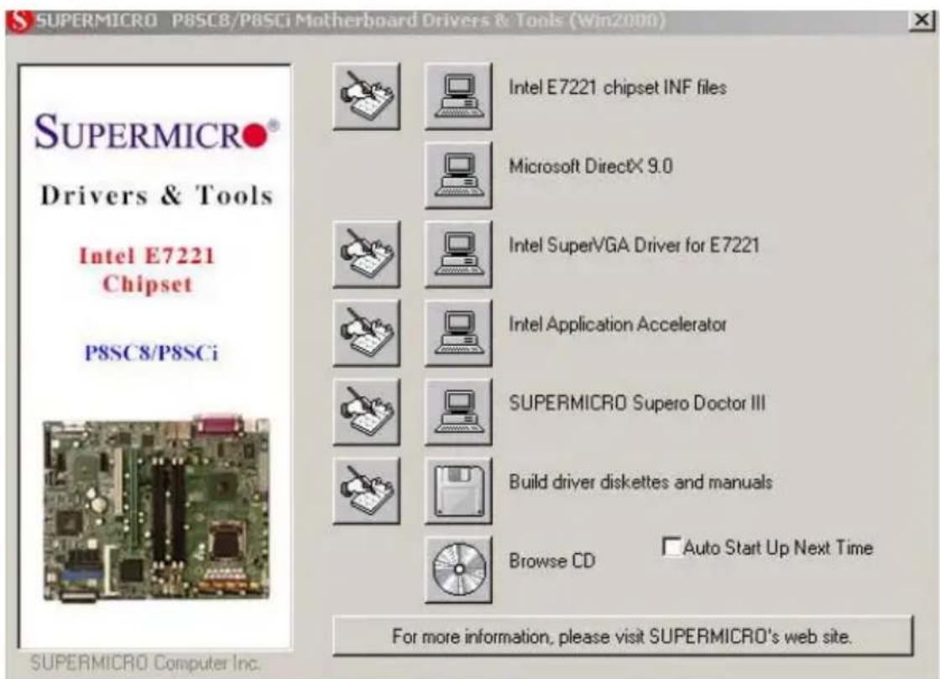Visit SUPERMICRO's web site button
940x679 pixels.
coord(623,636)
